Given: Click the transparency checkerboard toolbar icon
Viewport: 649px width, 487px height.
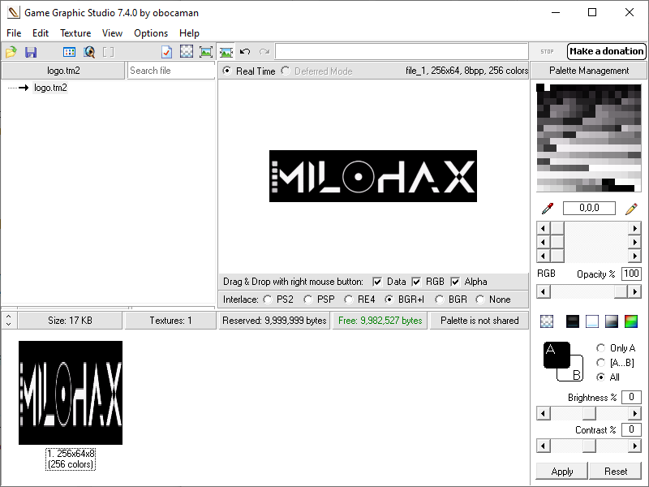Looking at the screenshot, I should 187,51.
